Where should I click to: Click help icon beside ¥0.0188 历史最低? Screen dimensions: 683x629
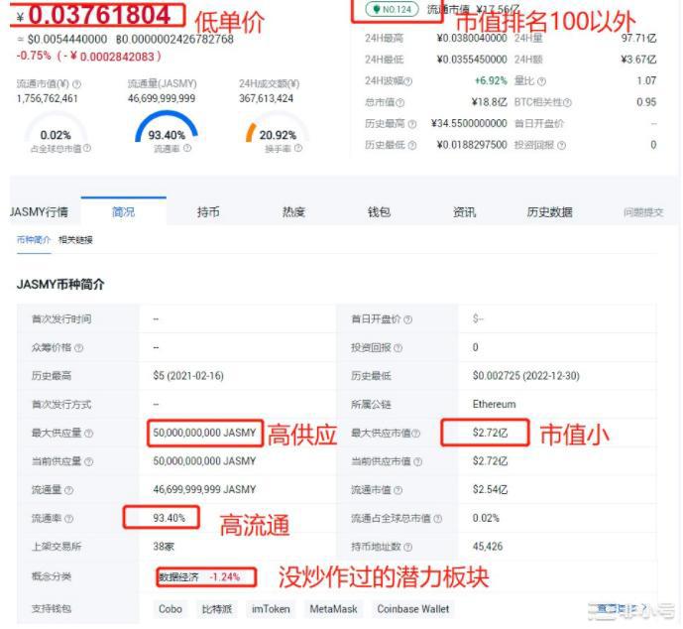(x=412, y=145)
